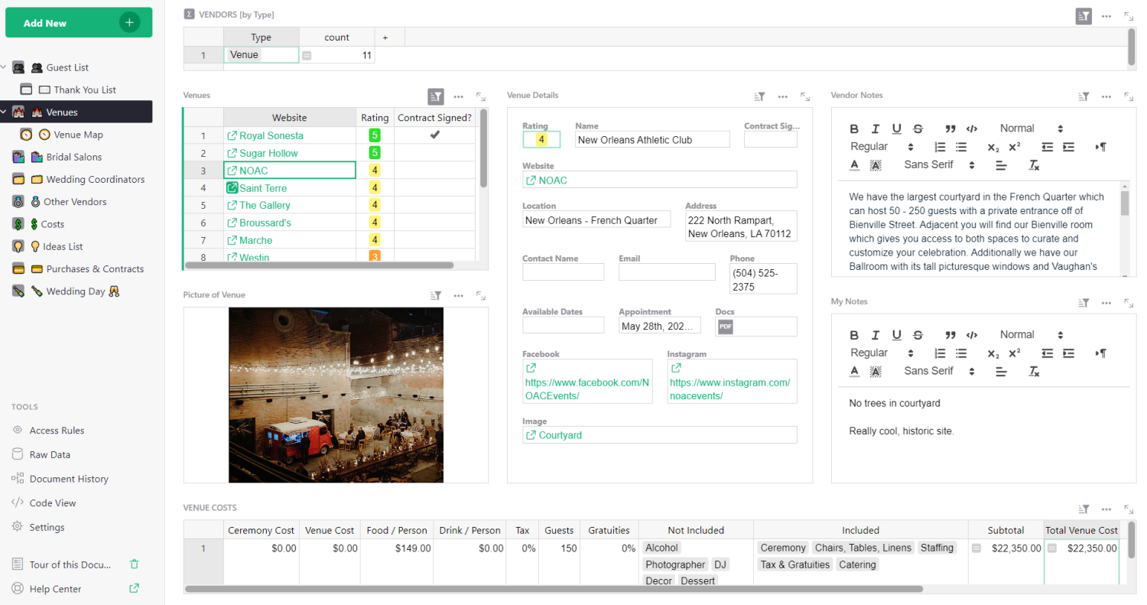1147x605 pixels.
Task: Check Contract Signed for Broussard's row
Action: [x=435, y=223]
